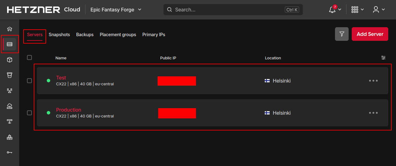396x166 pixels.
Task: Click the Add Server button
Action: pyautogui.click(x=370, y=34)
